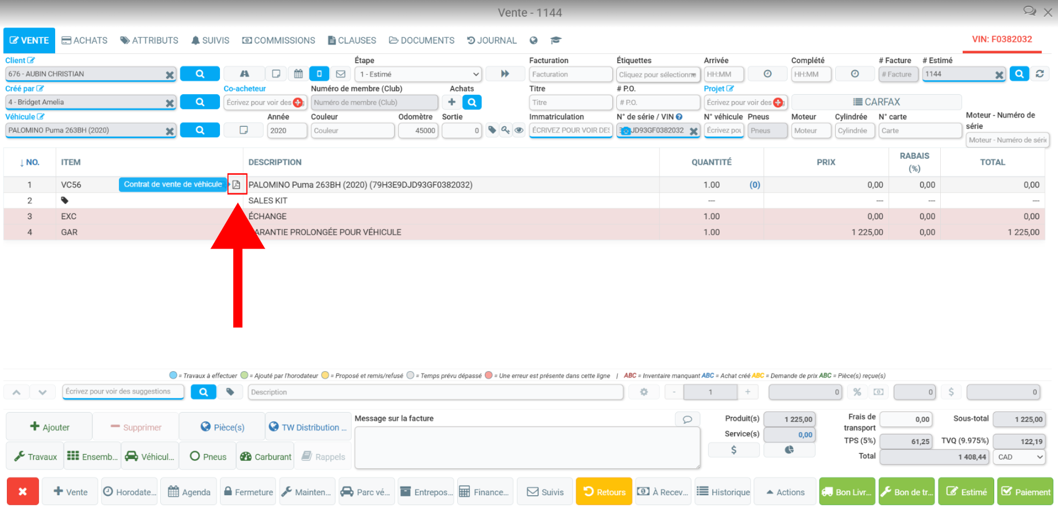1058x509 pixels.
Task: Open the globe icon in the top tab bar
Action: tap(534, 41)
